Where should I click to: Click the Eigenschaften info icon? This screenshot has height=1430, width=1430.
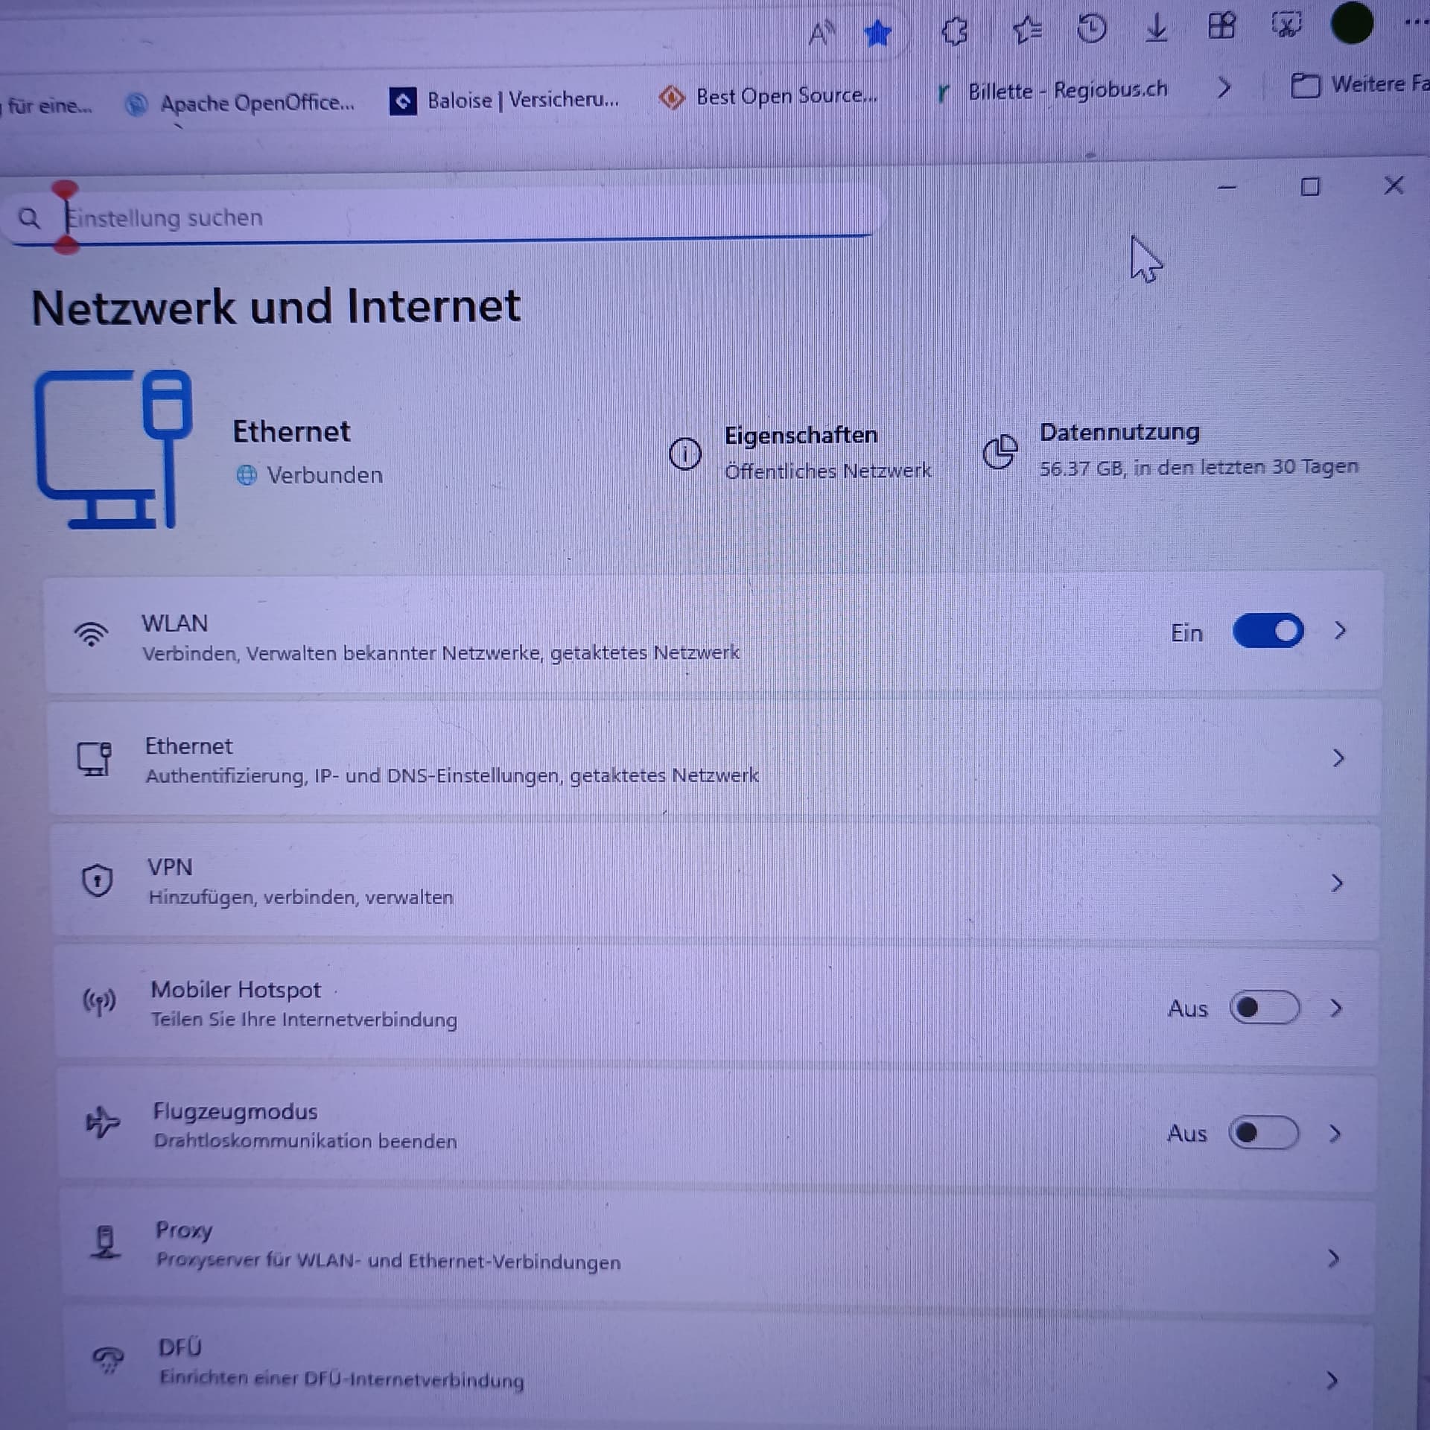[x=684, y=454]
